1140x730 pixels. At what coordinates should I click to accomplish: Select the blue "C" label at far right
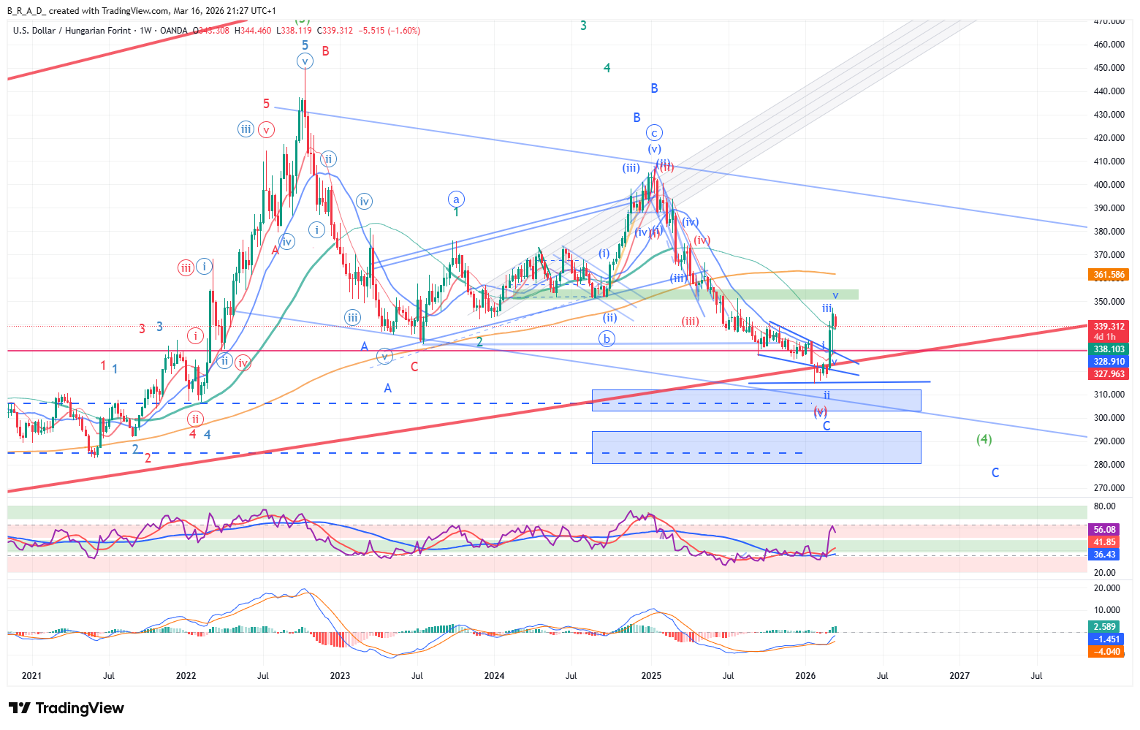[x=995, y=473]
